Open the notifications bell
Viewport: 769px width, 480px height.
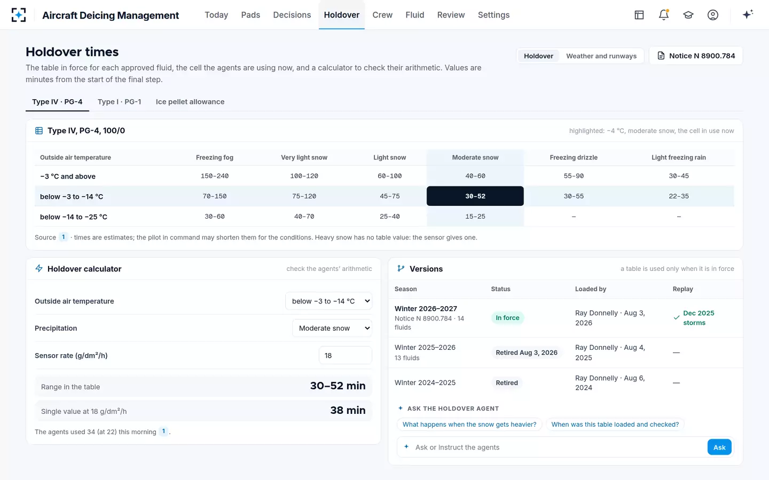(664, 15)
